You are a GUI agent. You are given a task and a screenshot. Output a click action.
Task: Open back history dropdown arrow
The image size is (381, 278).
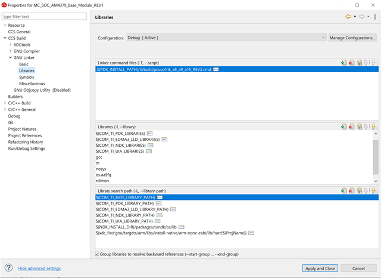point(355,17)
